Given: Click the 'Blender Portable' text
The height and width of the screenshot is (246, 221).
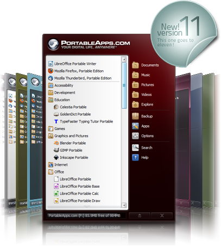Looking at the screenshot, I should [x=73, y=143].
